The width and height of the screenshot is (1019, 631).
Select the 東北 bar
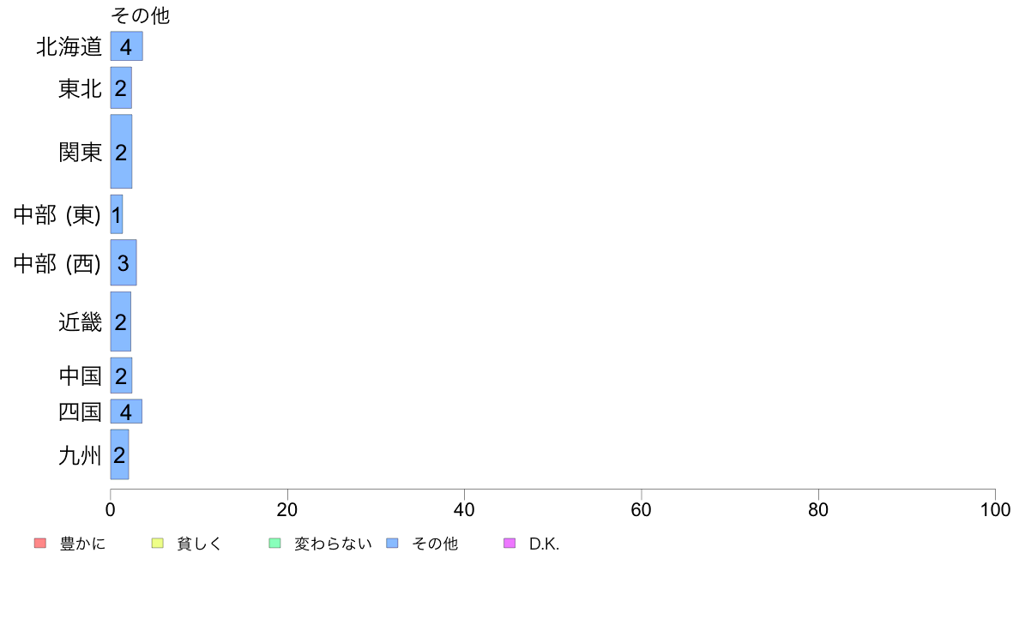(x=121, y=87)
